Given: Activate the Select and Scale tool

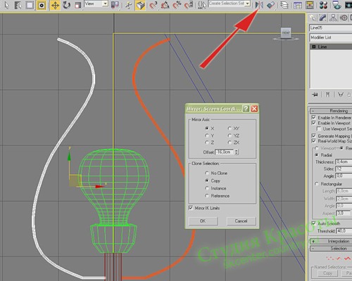Looking at the screenshot, I should (78, 5).
